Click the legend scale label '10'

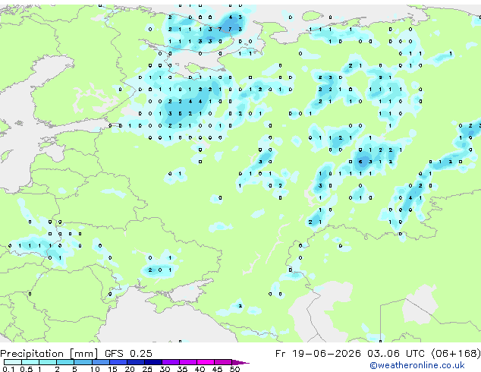(95, 369)
